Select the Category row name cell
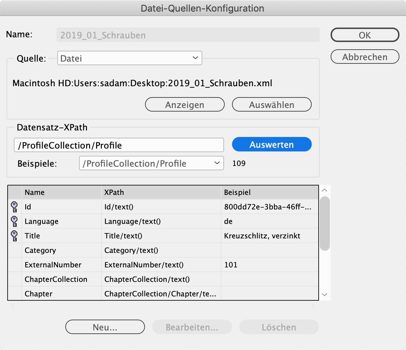This screenshot has width=406, height=350. [62, 250]
